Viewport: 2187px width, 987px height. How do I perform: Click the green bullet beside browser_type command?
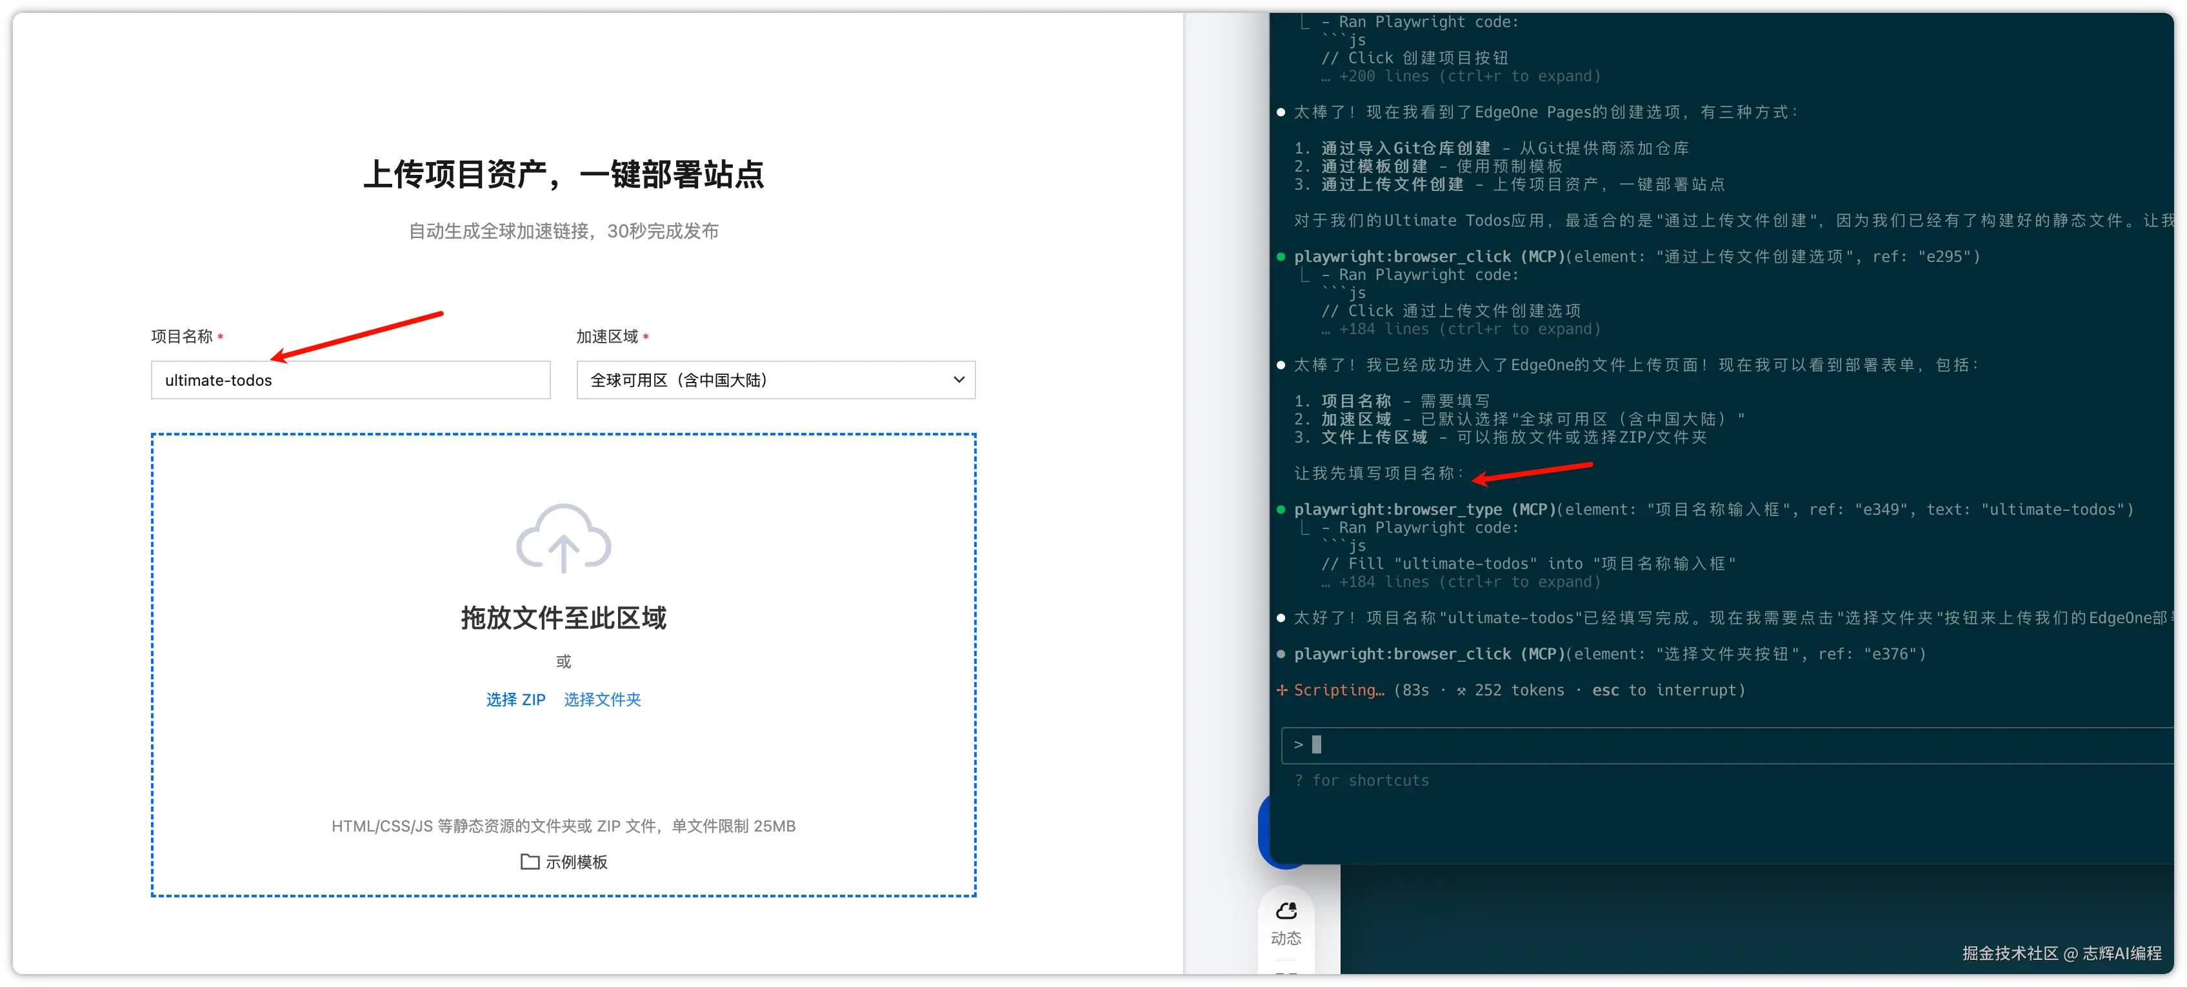pos(1281,510)
